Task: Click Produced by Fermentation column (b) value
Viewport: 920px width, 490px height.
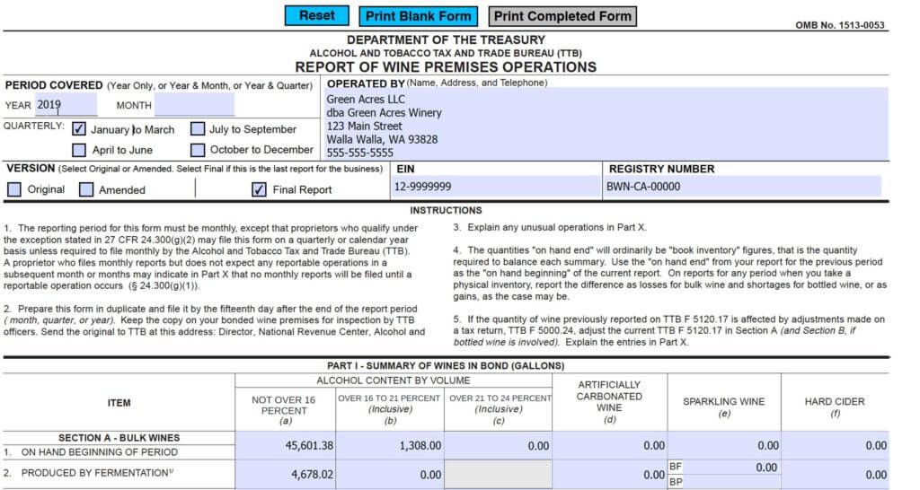Action: pyautogui.click(x=390, y=475)
